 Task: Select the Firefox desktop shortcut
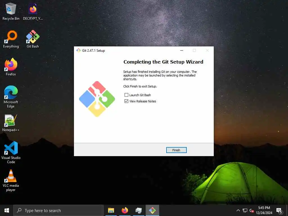[11, 67]
